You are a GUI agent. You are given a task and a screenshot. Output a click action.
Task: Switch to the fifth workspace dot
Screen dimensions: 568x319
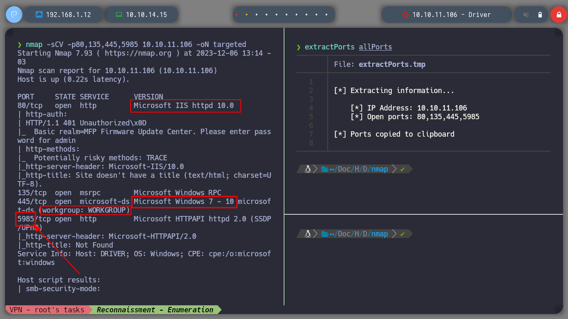(277, 15)
